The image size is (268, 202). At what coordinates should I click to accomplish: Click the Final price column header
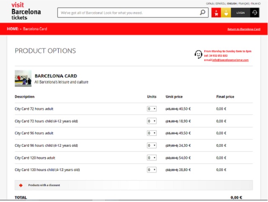[x=225, y=97]
